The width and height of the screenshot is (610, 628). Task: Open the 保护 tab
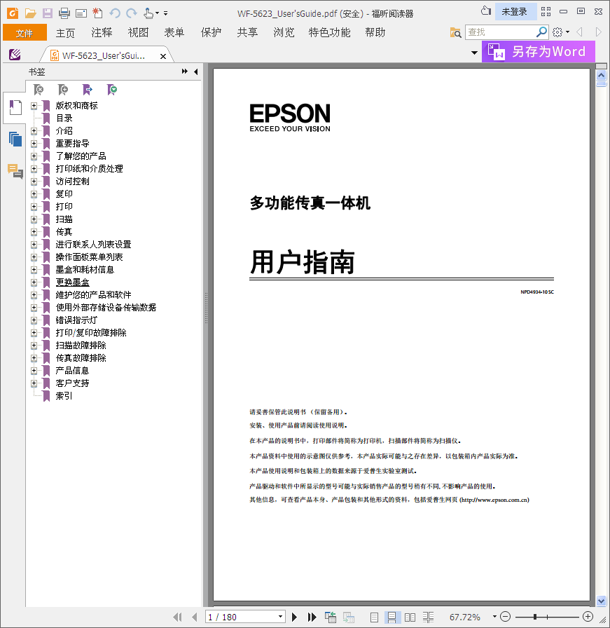point(211,33)
